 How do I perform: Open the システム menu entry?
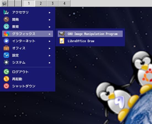coord(28,62)
